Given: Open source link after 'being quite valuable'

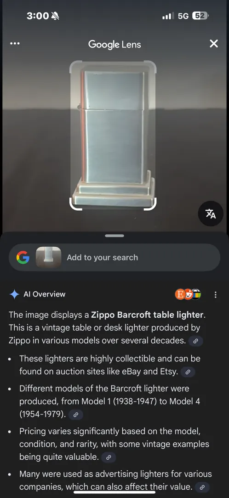Looking at the screenshot, I should tap(109, 457).
